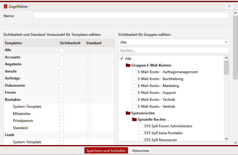The image size is (238, 155).
Task: Click the Spezielle Rechte folder icon
Action: (134, 119)
